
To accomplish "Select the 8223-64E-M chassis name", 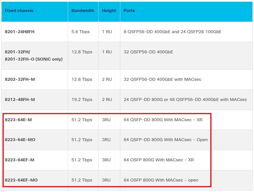I will click(x=18, y=120).
